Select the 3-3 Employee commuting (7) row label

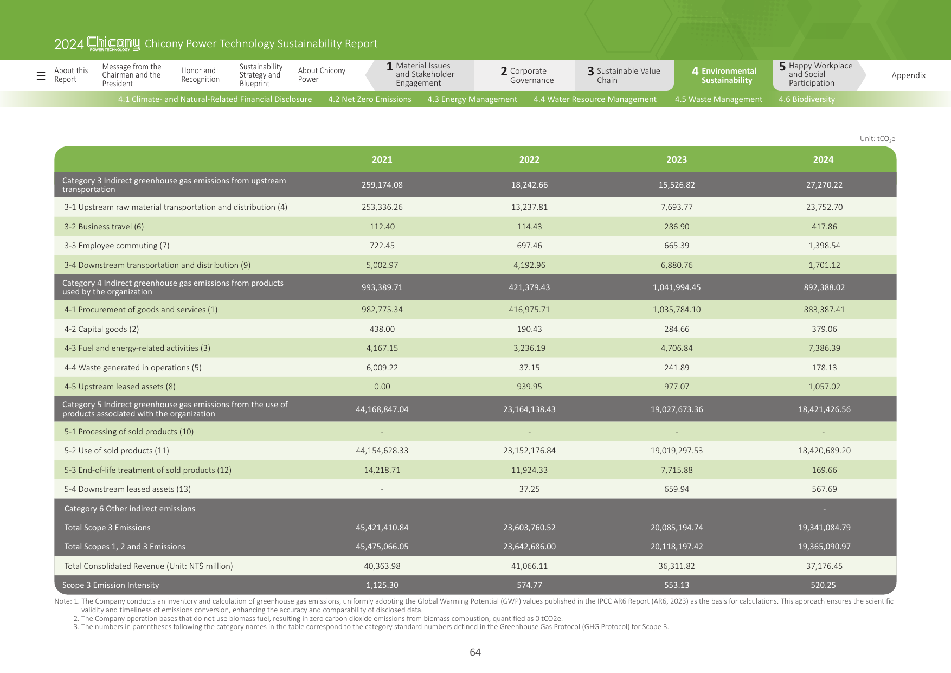coord(117,246)
